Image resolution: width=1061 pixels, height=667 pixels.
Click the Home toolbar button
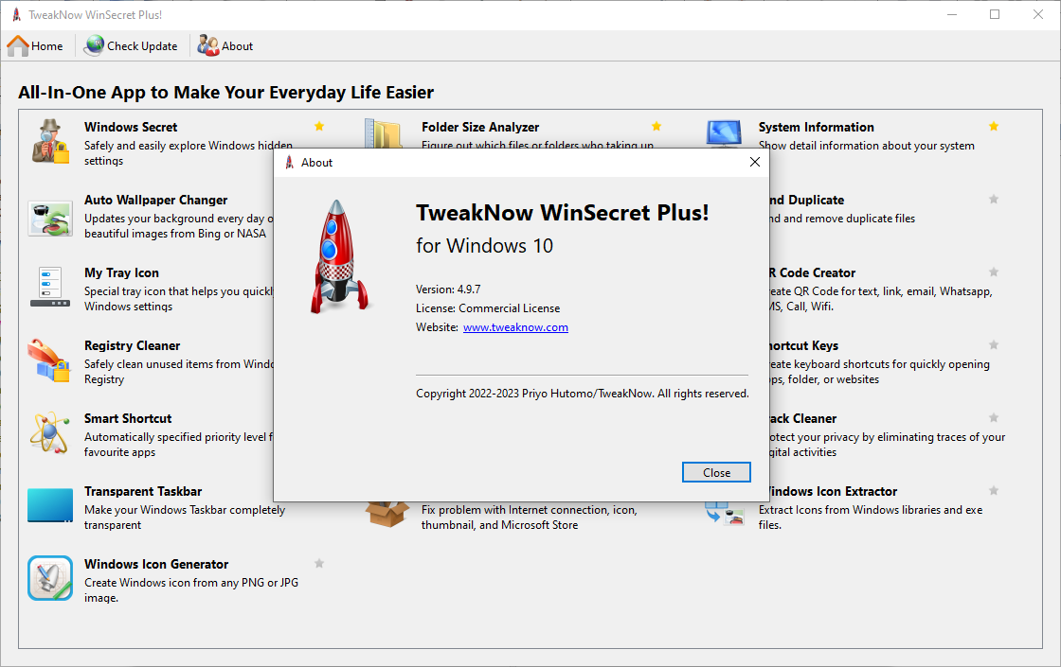tap(35, 46)
